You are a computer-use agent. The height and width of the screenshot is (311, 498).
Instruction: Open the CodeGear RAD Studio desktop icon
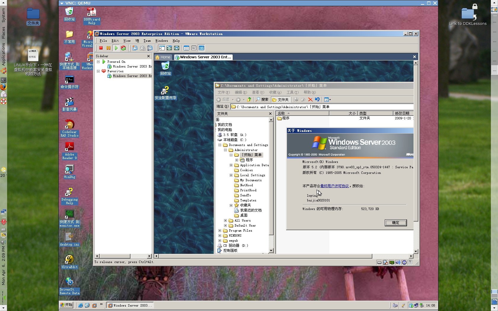[x=69, y=128]
